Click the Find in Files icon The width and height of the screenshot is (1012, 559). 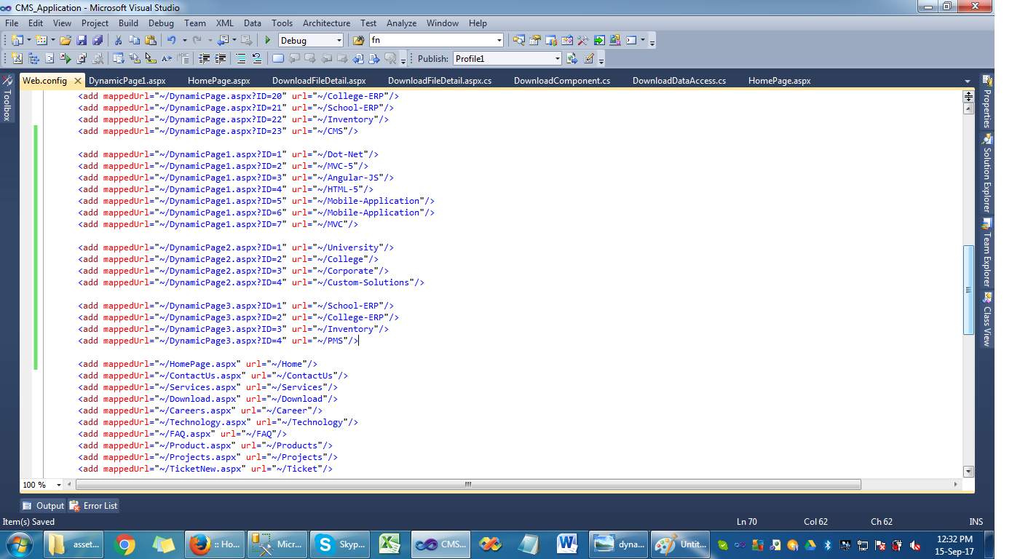click(359, 41)
